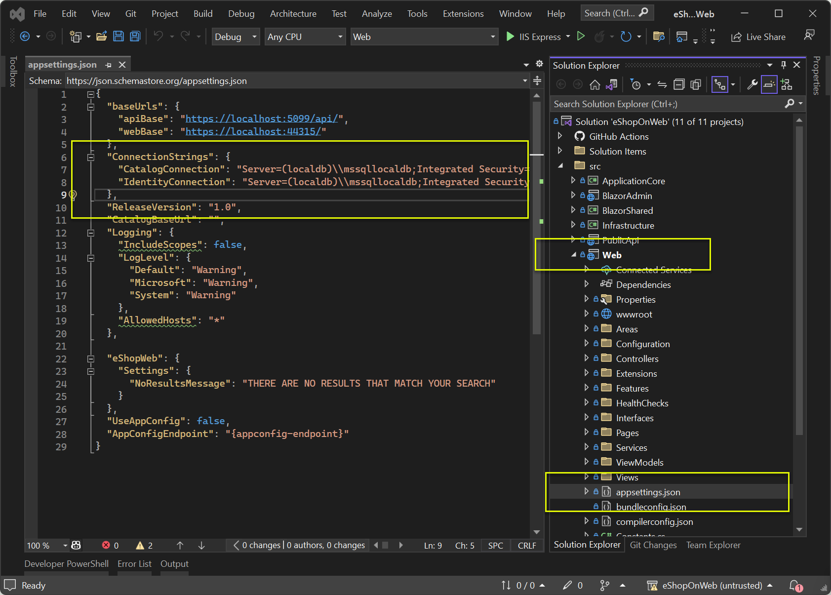Click the top Search (Ctrl+Q) box
The image size is (831, 595).
pos(617,13)
